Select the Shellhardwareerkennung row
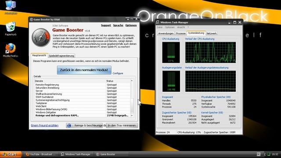Viewport: 281px width, 158px height. tap(83, 94)
